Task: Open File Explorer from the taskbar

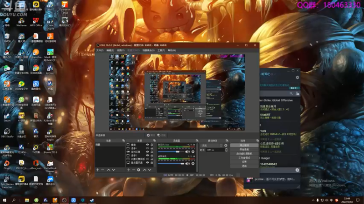Action: tap(27, 200)
